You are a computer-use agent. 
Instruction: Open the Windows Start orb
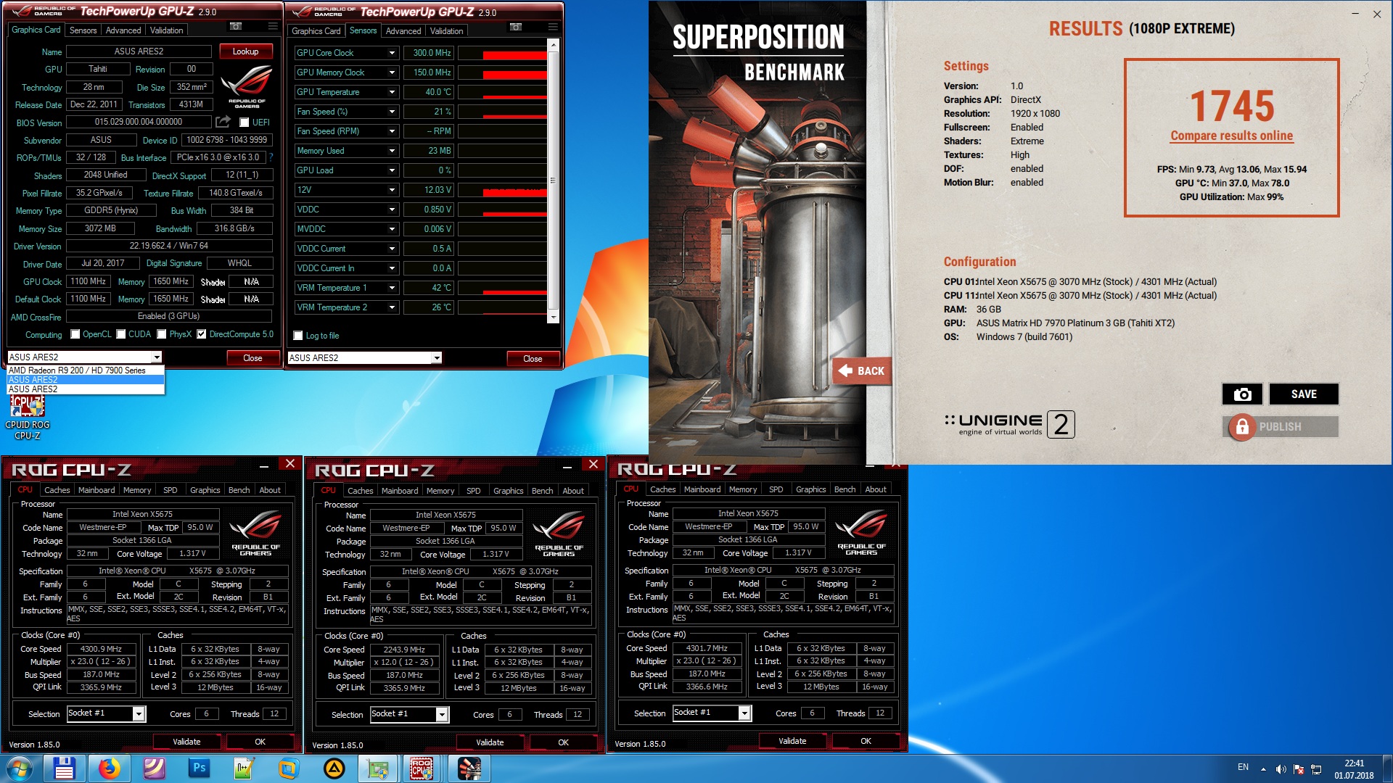(20, 768)
